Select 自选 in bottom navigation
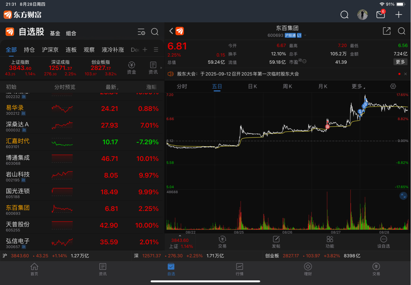Screen dimensions: 411x285 (171, 269)
